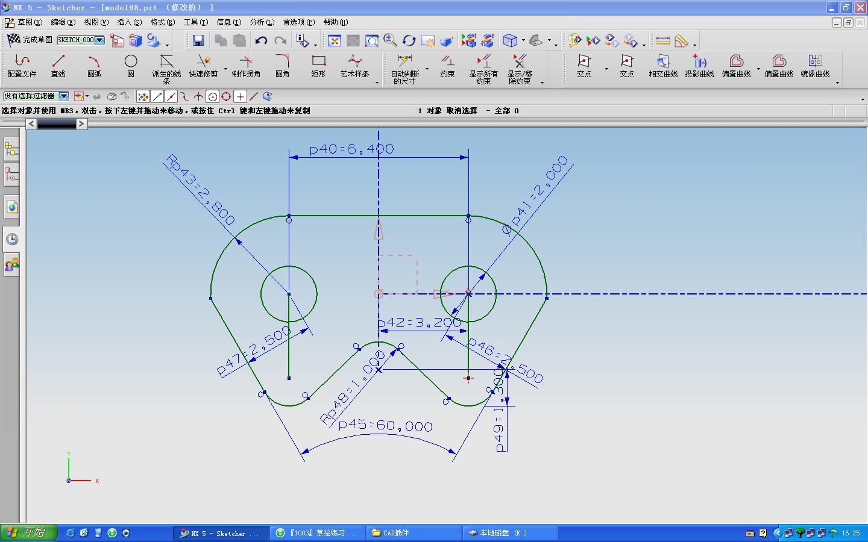The height and width of the screenshot is (542, 868).
Task: Click the Windows 开始 Start button
Action: click(x=28, y=533)
